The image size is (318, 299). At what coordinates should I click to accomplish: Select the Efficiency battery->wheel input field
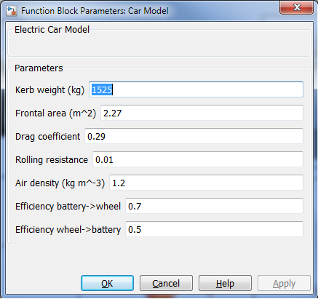[x=214, y=206]
